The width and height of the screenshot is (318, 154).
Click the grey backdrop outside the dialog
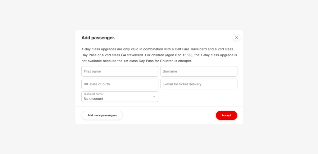point(37,77)
